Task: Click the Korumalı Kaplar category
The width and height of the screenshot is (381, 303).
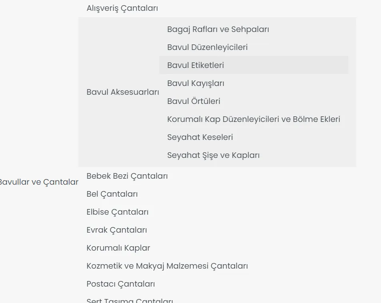Action: click(118, 248)
